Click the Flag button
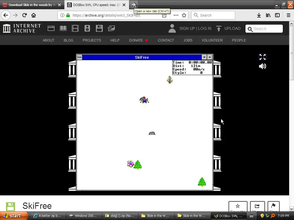The width and height of the screenshot is (294, 220). point(273,207)
